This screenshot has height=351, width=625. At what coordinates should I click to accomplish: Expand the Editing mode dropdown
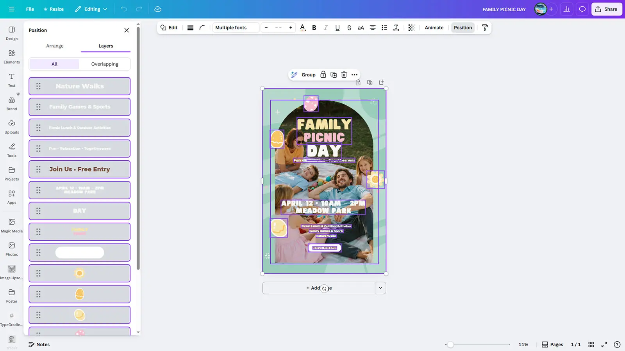pyautogui.click(x=91, y=9)
